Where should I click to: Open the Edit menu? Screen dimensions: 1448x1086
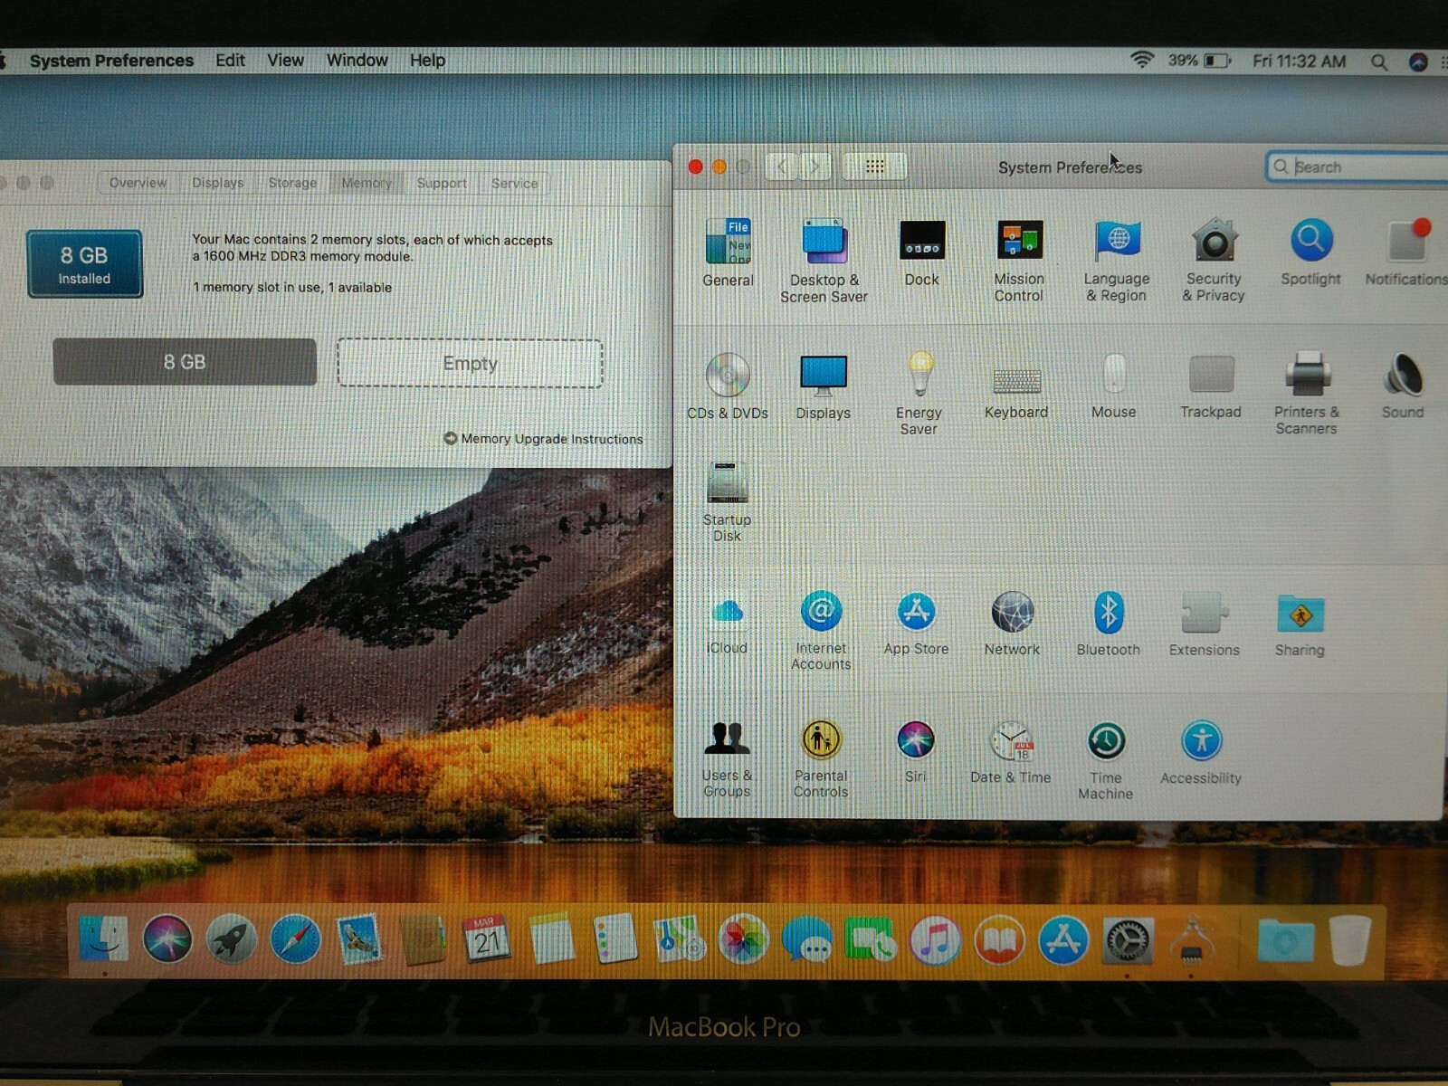pos(230,61)
